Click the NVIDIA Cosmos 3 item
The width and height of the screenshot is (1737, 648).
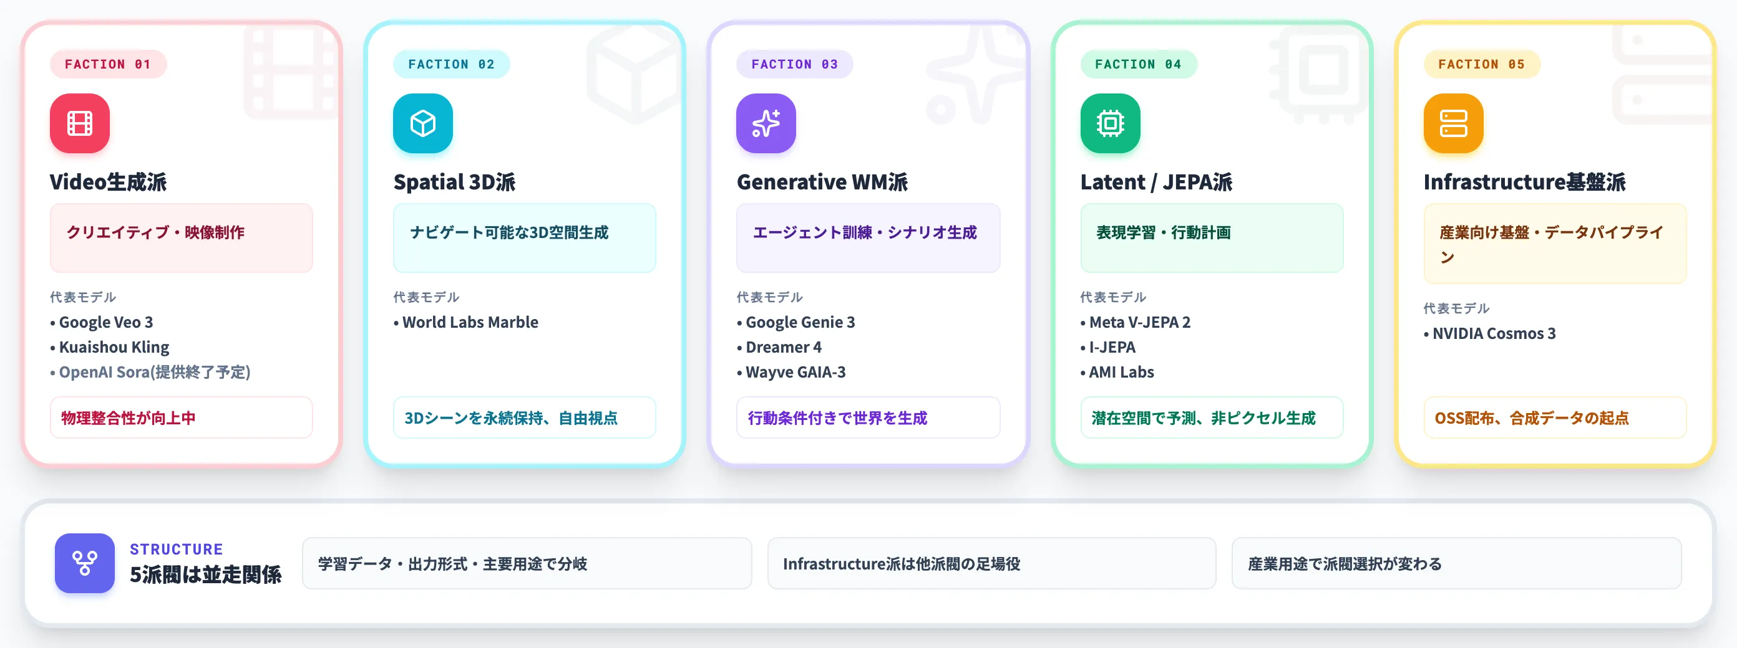coord(1489,333)
